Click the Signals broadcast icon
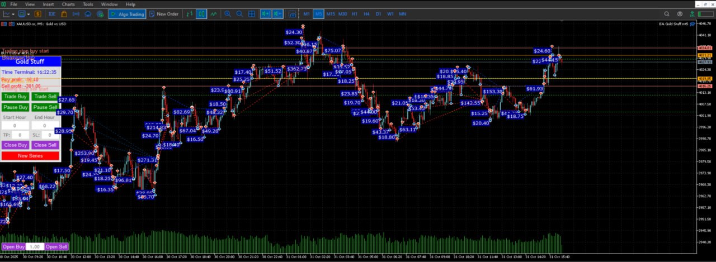 point(76,14)
